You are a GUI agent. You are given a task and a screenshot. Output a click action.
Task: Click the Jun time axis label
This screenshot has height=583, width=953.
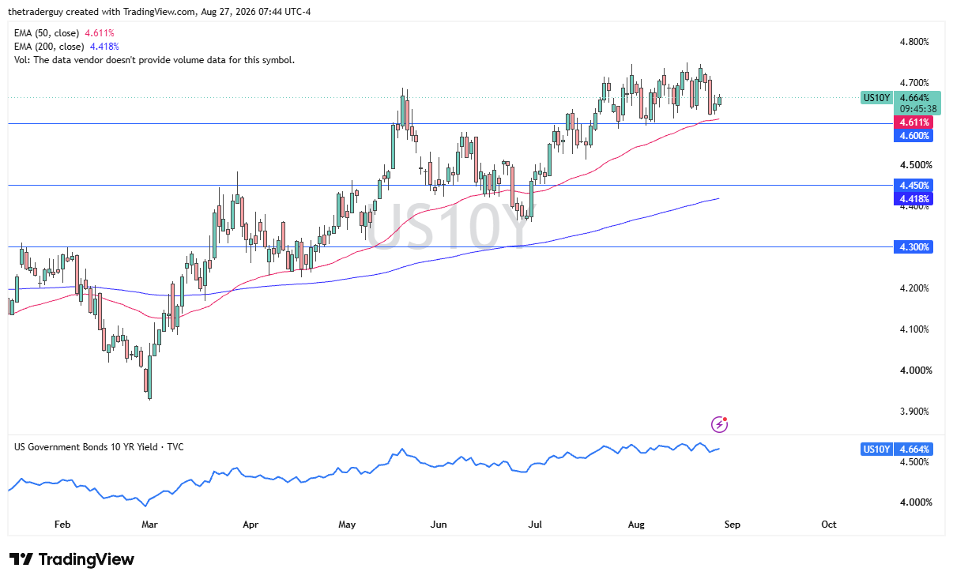tap(440, 524)
